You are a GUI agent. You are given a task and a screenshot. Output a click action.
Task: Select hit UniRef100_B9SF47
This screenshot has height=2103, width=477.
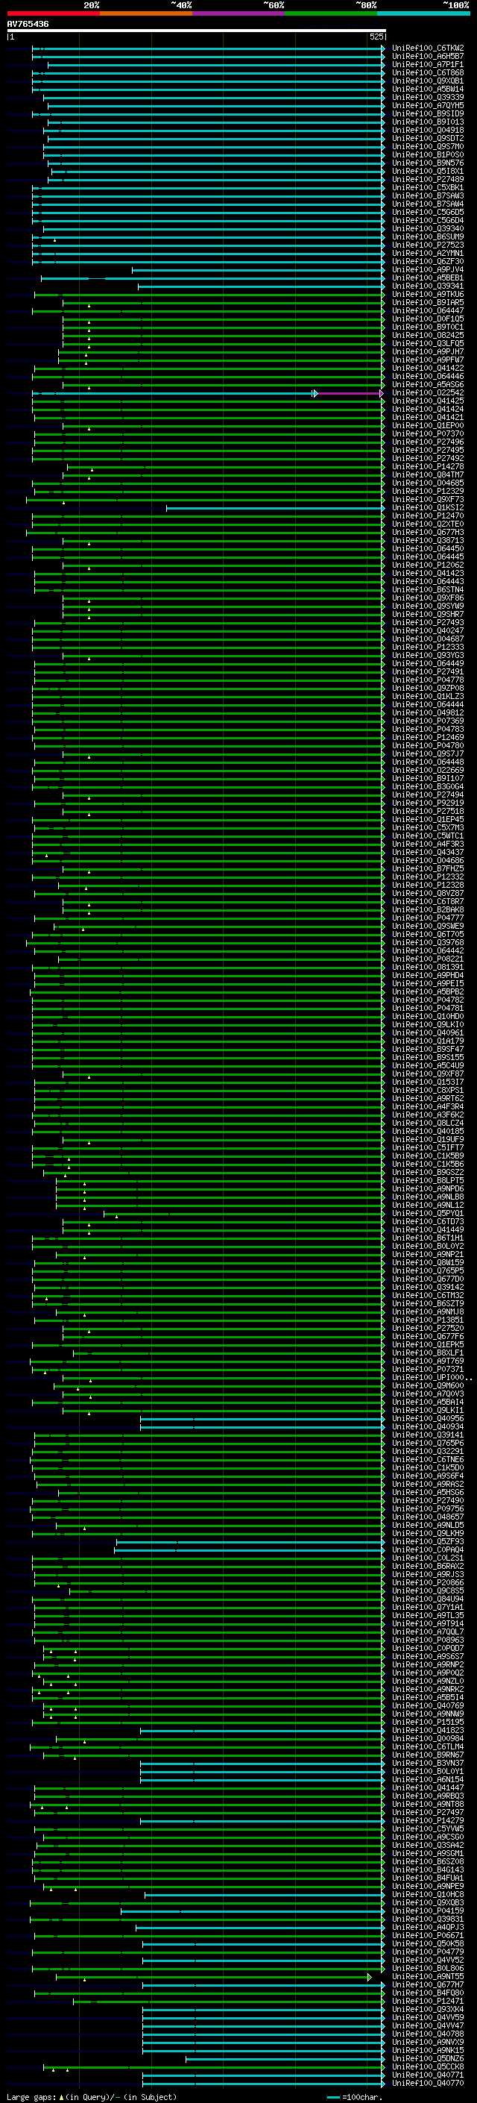[x=428, y=1049]
